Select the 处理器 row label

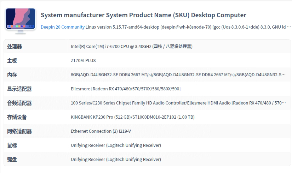tap(15, 47)
